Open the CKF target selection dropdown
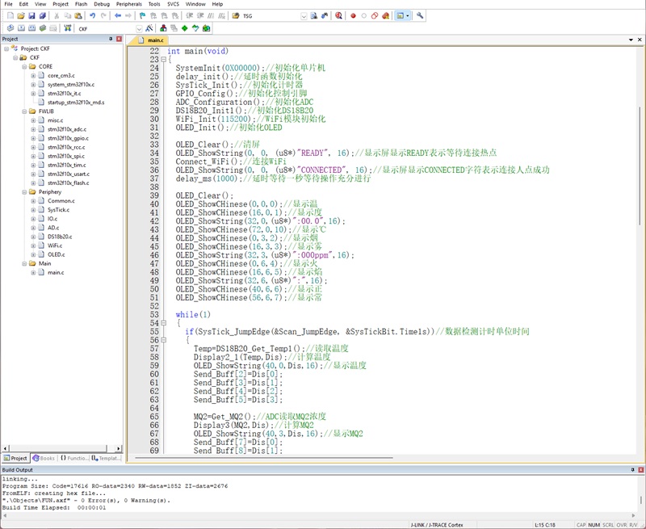646x529 pixels. pos(139,28)
